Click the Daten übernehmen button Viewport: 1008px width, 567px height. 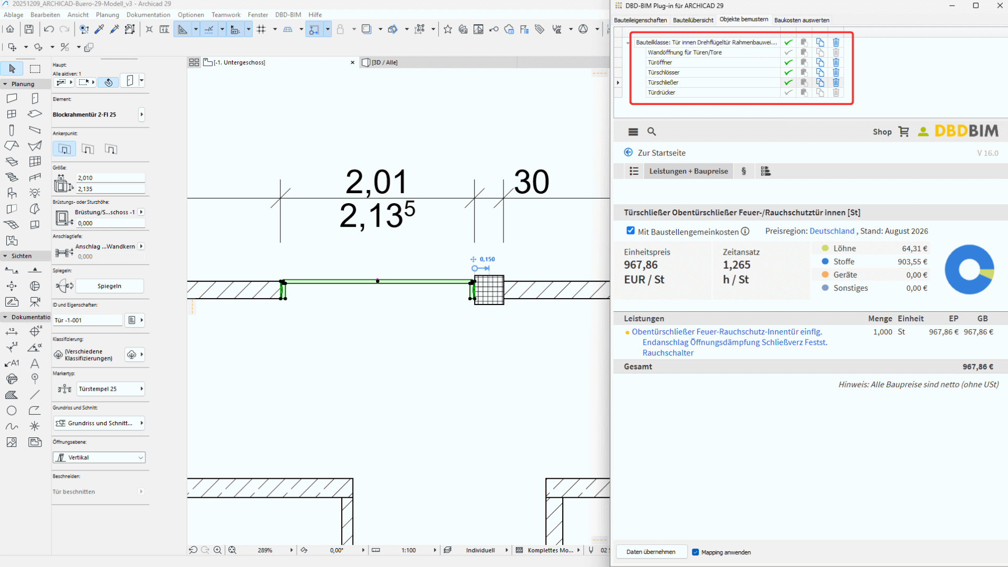(651, 552)
